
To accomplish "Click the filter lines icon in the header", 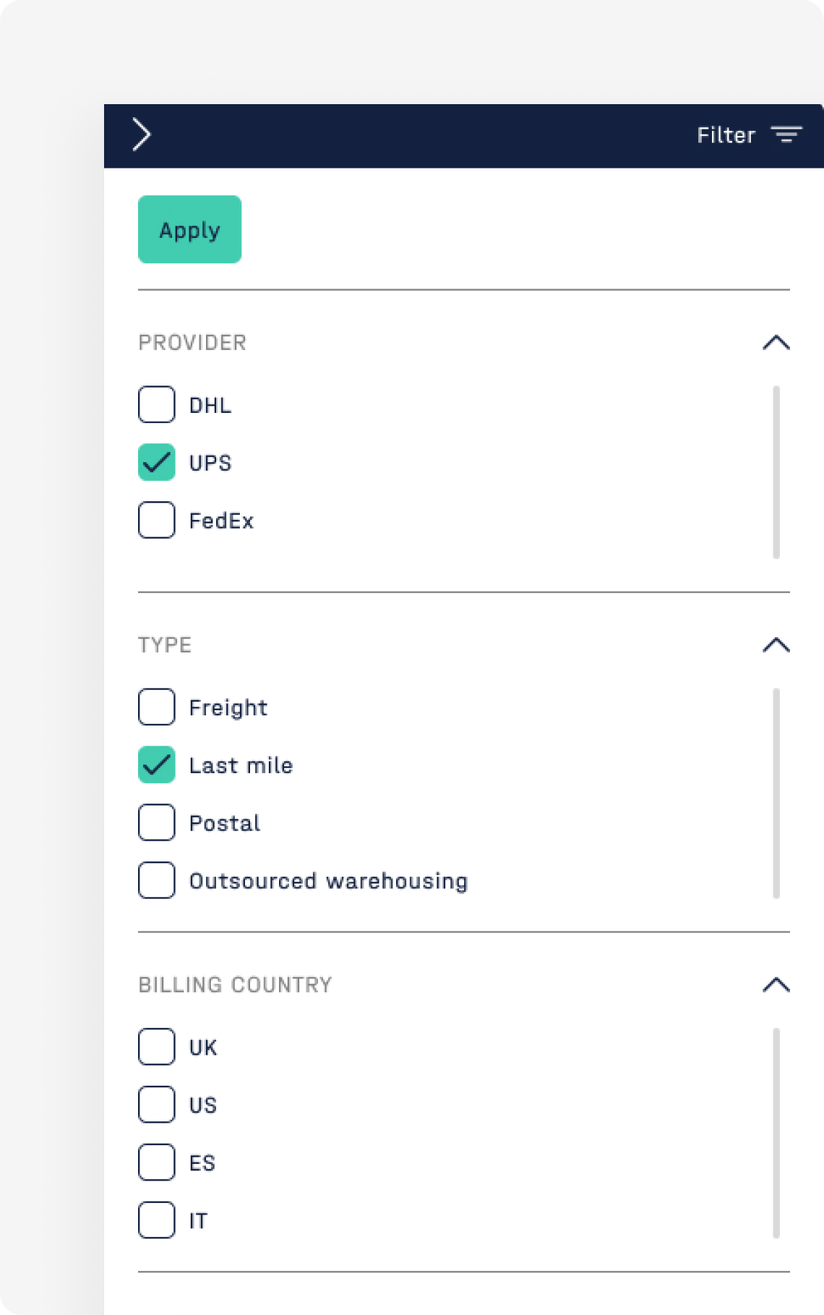I will pos(786,135).
